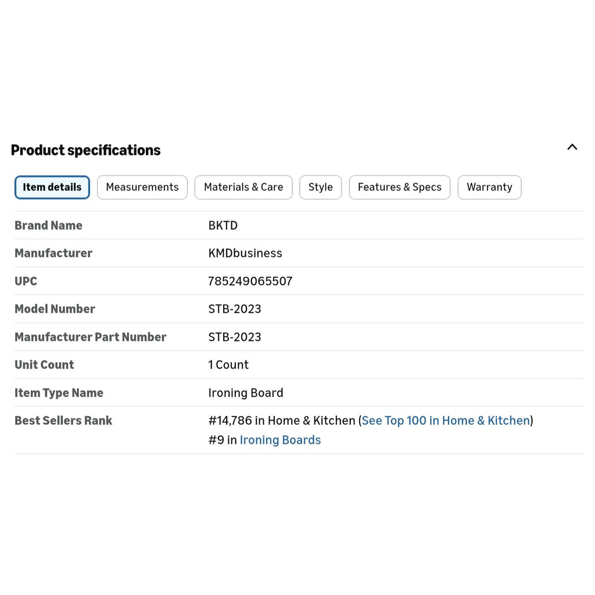Screen dimensions: 595x595
Task: Select the Item details tab
Action: (x=52, y=187)
